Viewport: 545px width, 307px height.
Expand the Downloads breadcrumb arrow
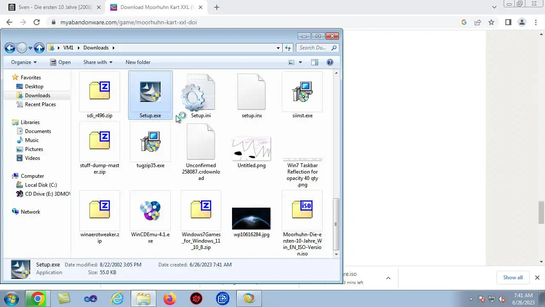pyautogui.click(x=114, y=48)
